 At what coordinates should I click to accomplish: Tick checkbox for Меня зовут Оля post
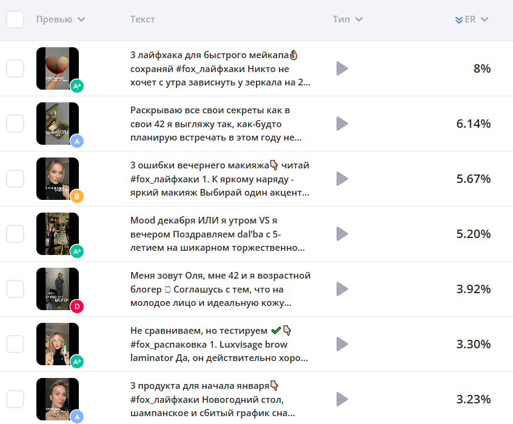coord(15,289)
